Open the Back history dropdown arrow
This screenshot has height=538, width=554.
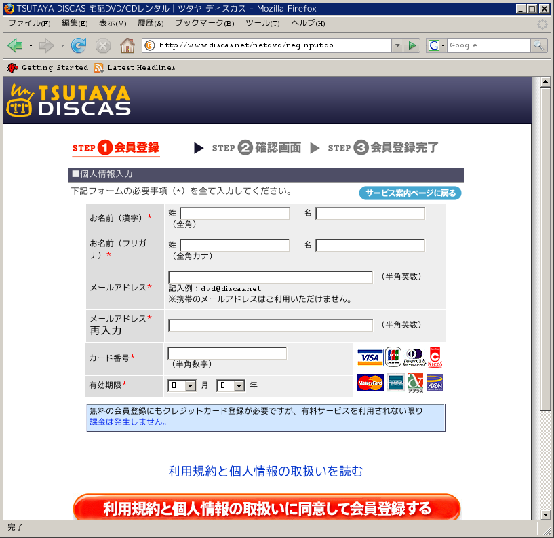[31, 45]
